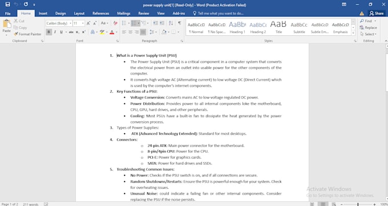
Task: Open the font size dropdown showing 11
Action: (x=83, y=23)
